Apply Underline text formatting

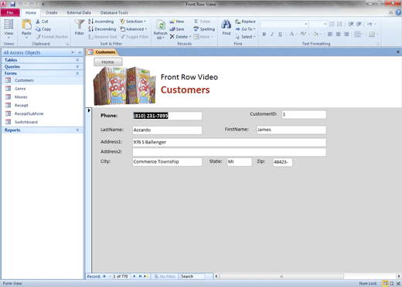click(x=280, y=34)
